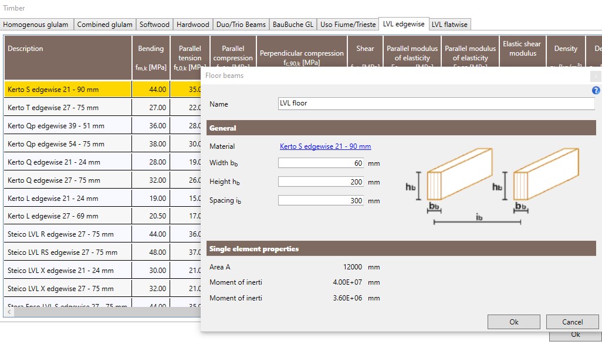
Task: Select the LVL edgewise tab
Action: 404,24
